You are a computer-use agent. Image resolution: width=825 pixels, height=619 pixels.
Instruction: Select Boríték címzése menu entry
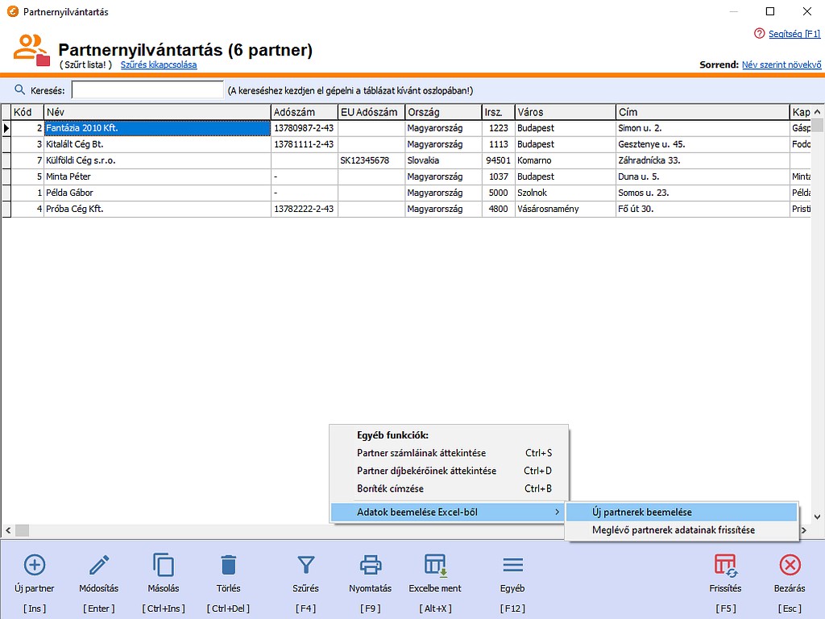[x=390, y=488]
